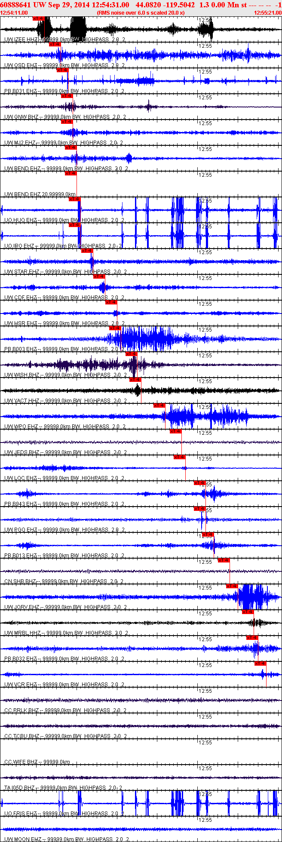282x842 pixels.
Task: Select the xT pick flag on UW GNW trace
Action: [x=67, y=96]
